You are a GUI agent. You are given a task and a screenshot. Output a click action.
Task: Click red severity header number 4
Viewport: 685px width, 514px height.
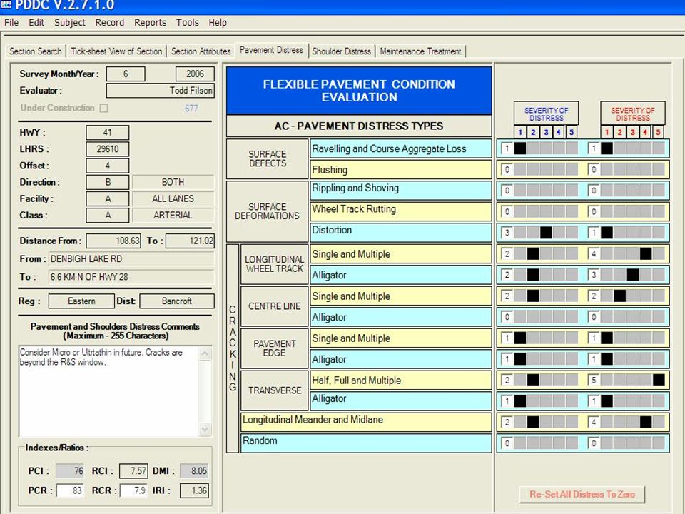coord(645,132)
